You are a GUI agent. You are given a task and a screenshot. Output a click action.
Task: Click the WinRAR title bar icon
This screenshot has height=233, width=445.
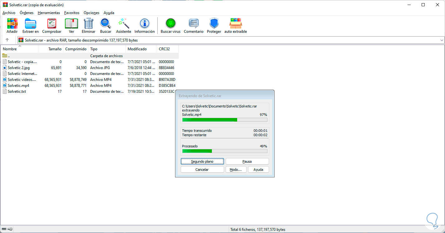[x=5, y=5]
